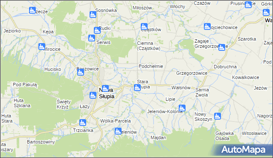
Task: Click the Huta Szklana label
Action: pyautogui.click(x=22, y=103)
